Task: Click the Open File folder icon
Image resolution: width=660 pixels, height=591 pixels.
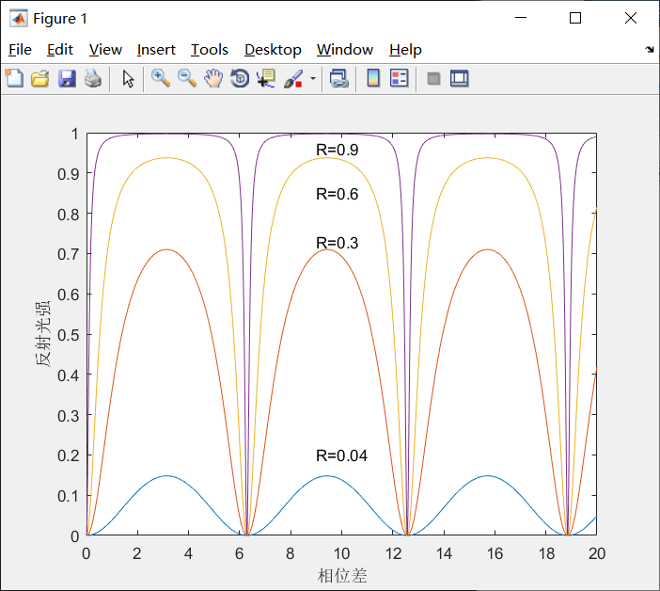Action: (x=39, y=79)
